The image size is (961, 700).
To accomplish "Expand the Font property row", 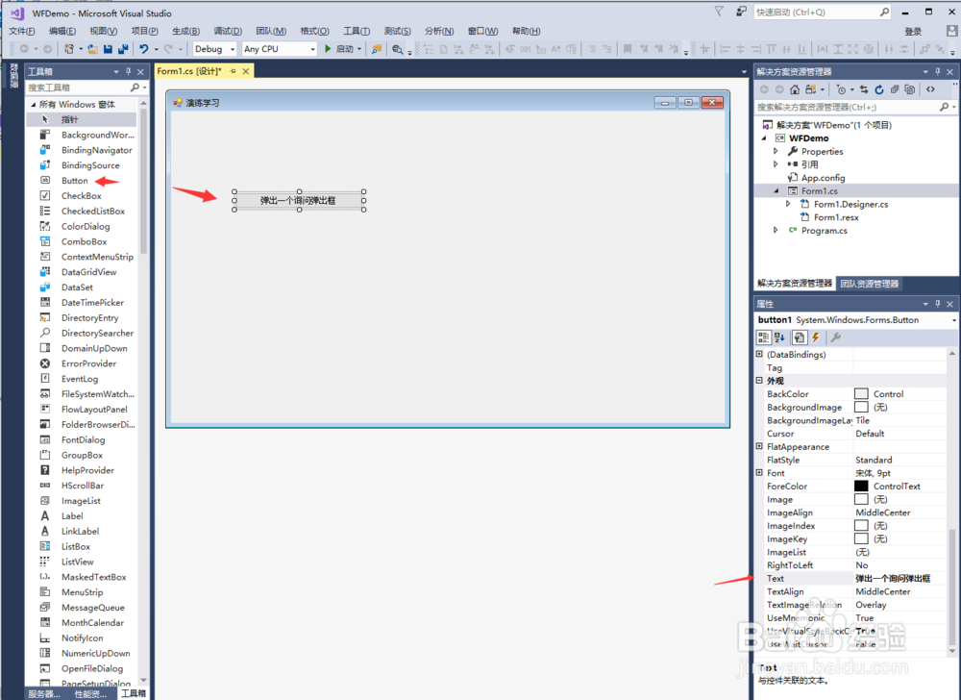I will (759, 472).
